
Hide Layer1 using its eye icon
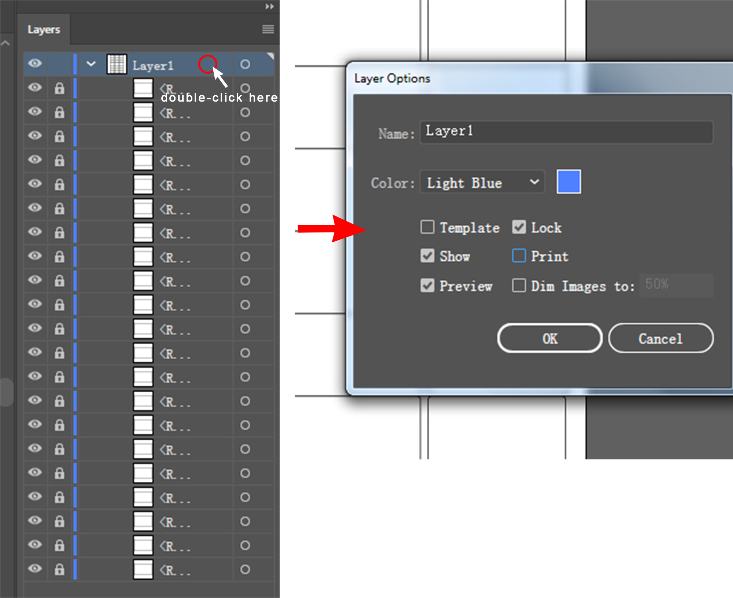coord(35,63)
